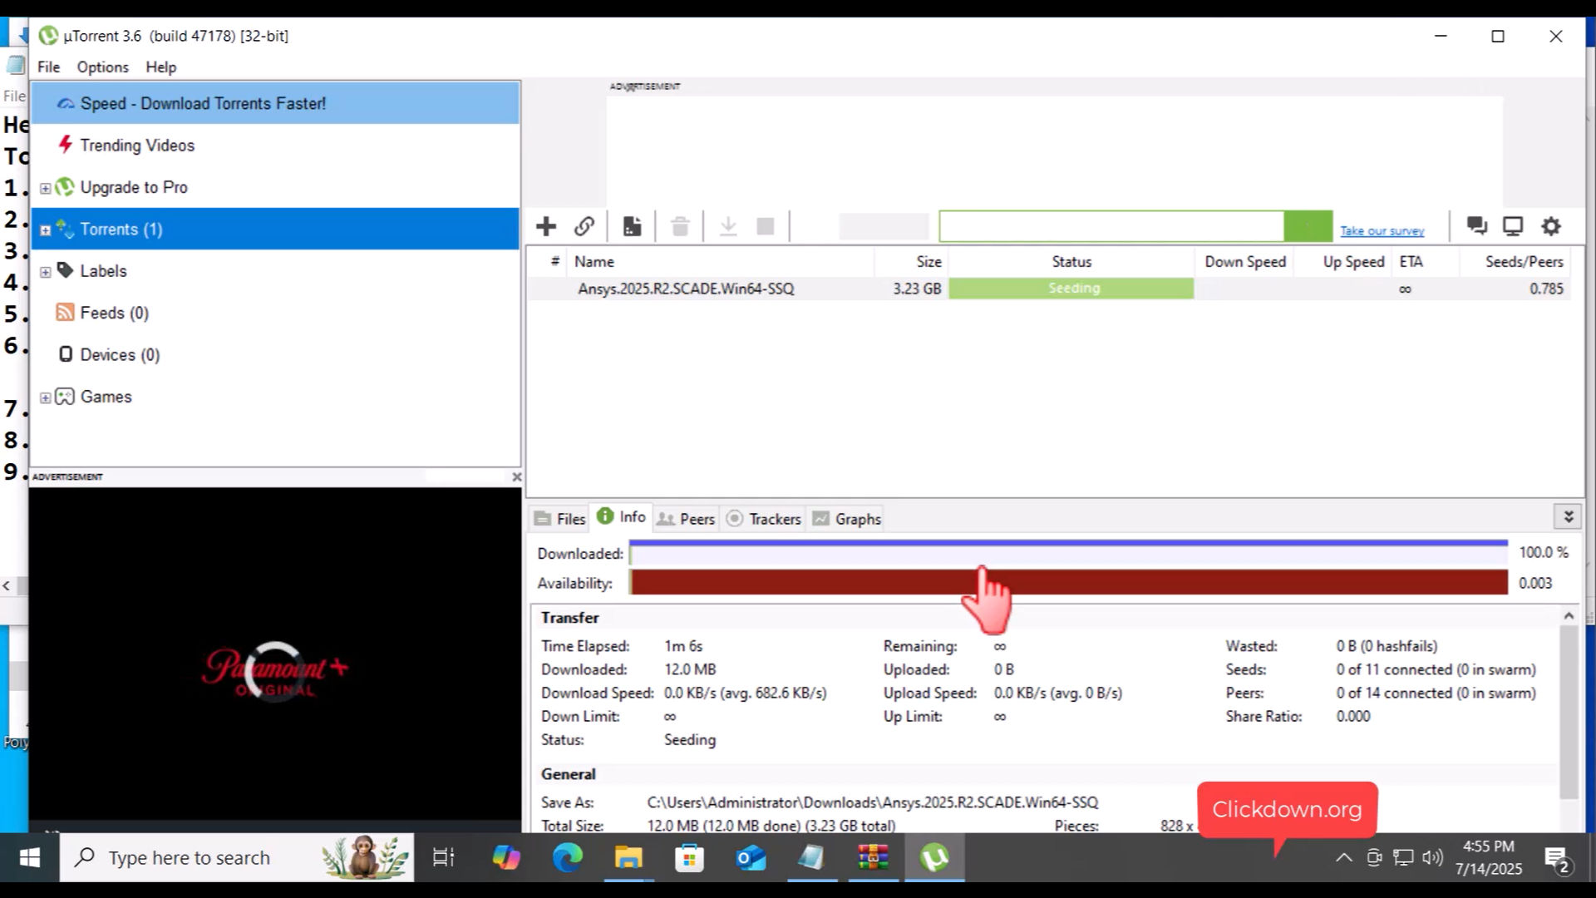This screenshot has height=898, width=1596.
Task: Open the File menu
Action: click(x=48, y=67)
